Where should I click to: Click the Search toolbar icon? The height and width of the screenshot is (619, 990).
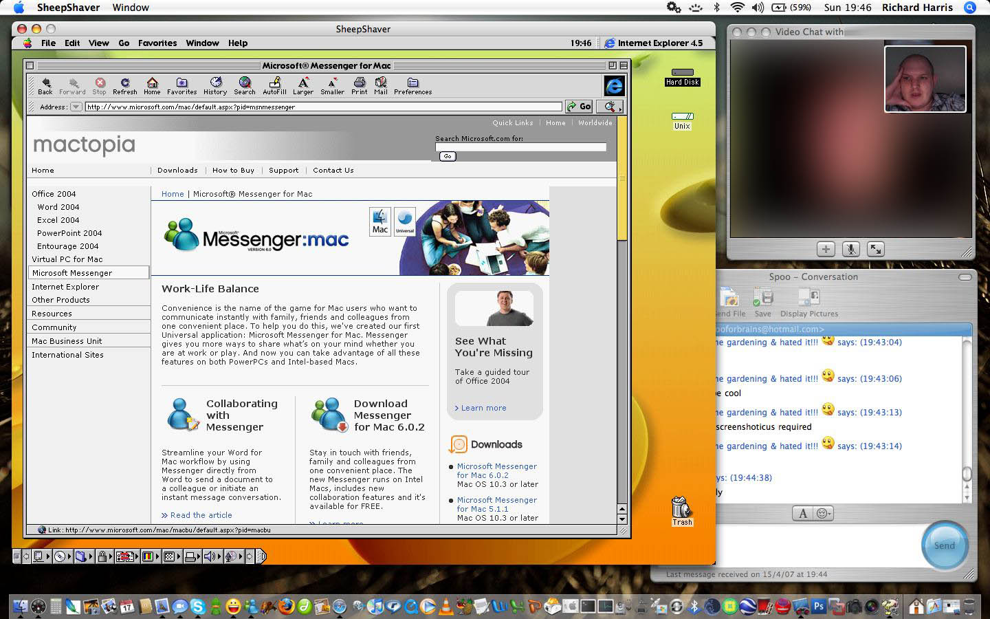pos(244,86)
